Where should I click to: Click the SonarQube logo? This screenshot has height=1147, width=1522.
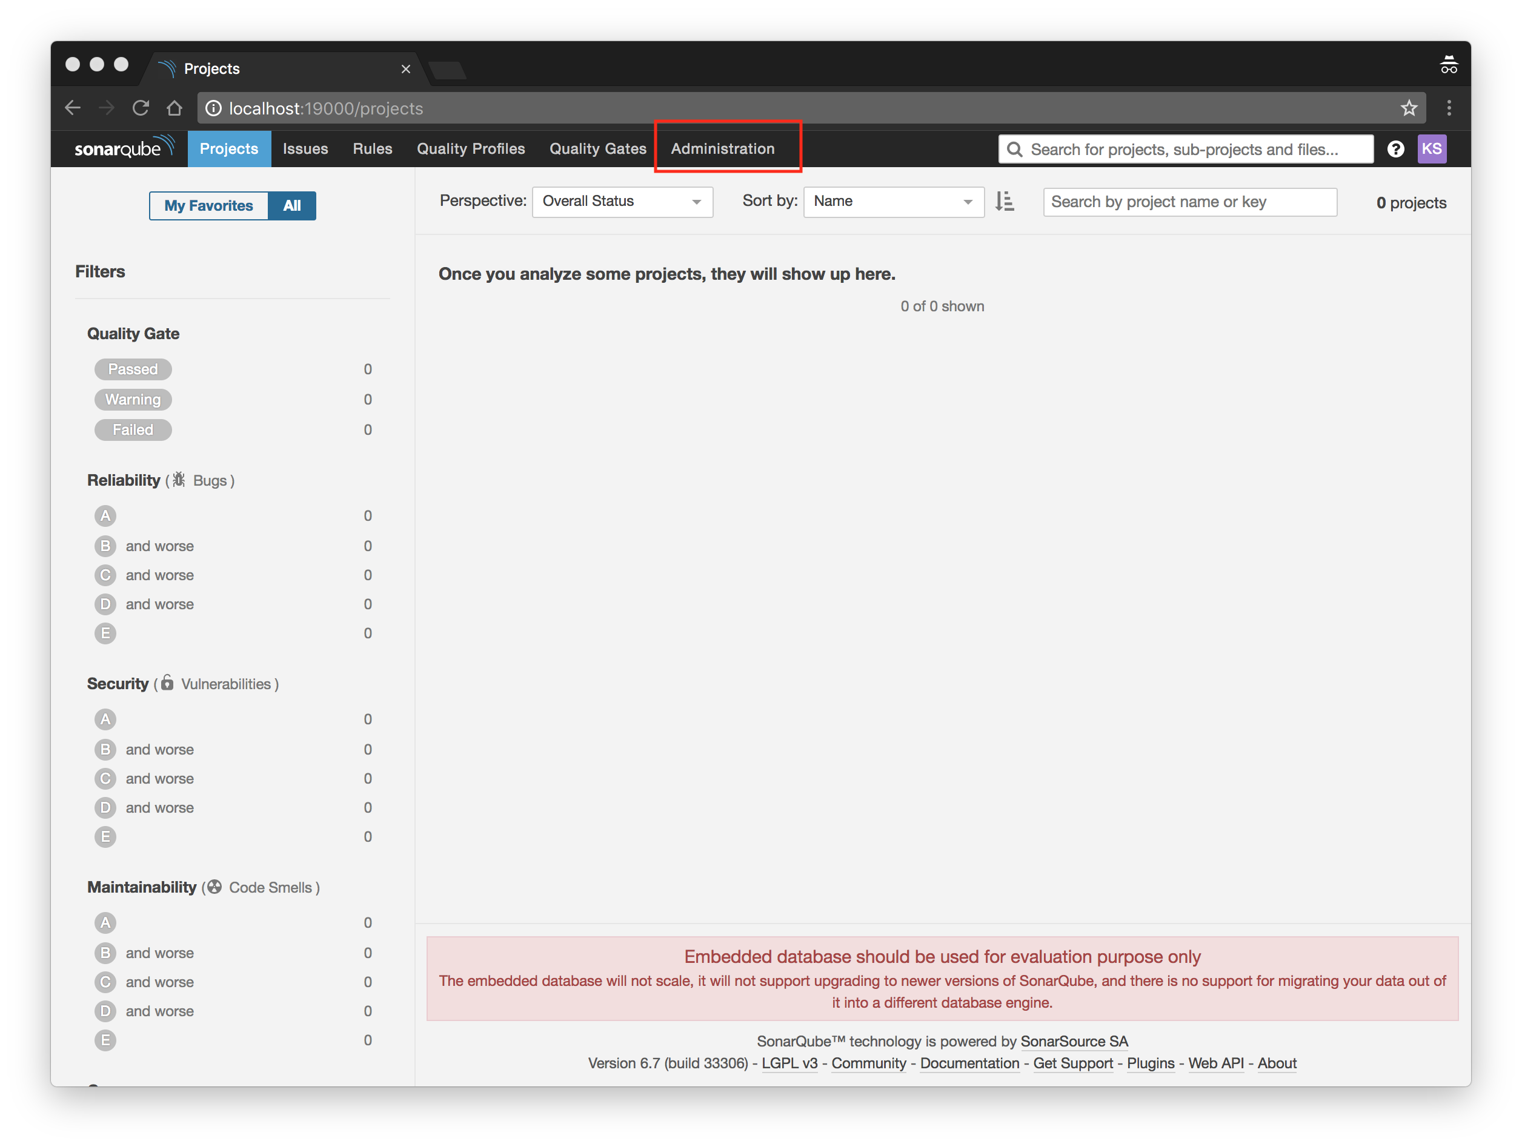point(124,148)
